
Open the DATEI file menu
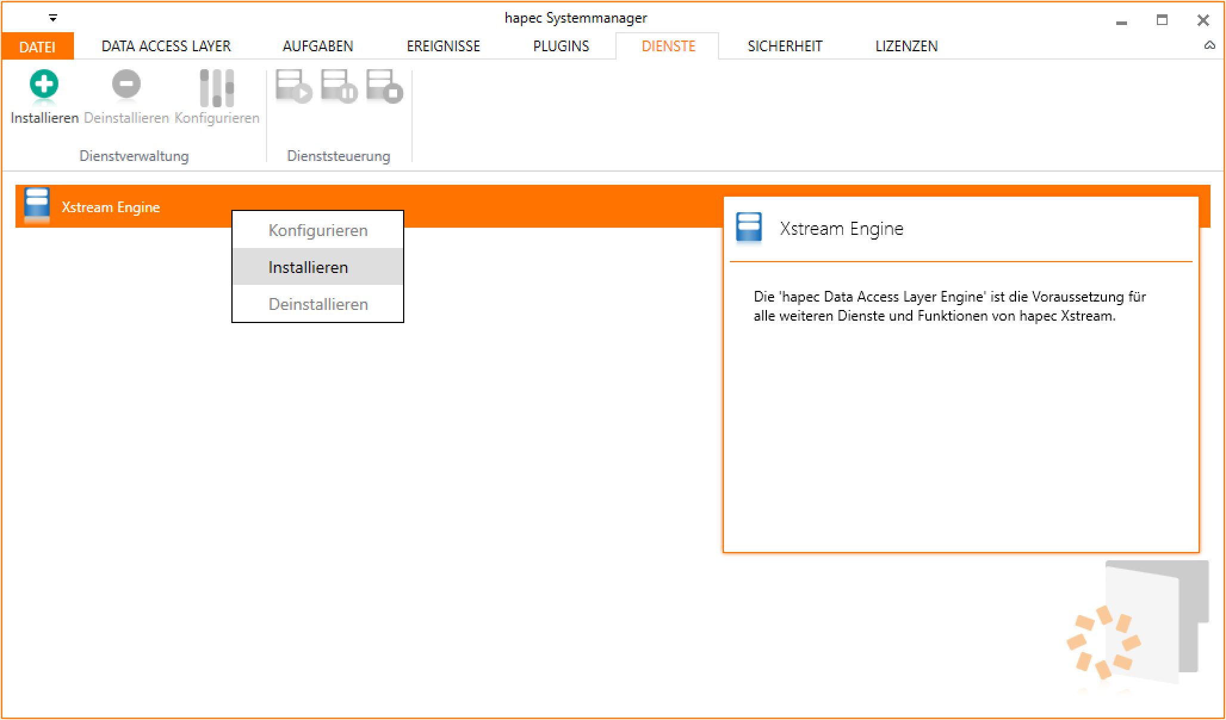tap(37, 46)
